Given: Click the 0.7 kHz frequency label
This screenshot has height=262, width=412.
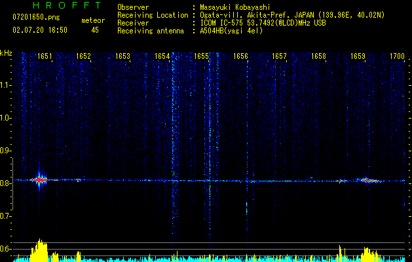Looking at the screenshot, I should (6, 216).
